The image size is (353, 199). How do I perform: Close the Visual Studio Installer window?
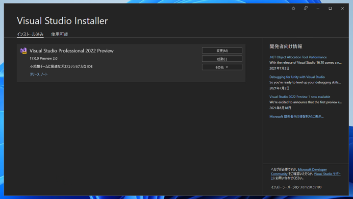342,8
